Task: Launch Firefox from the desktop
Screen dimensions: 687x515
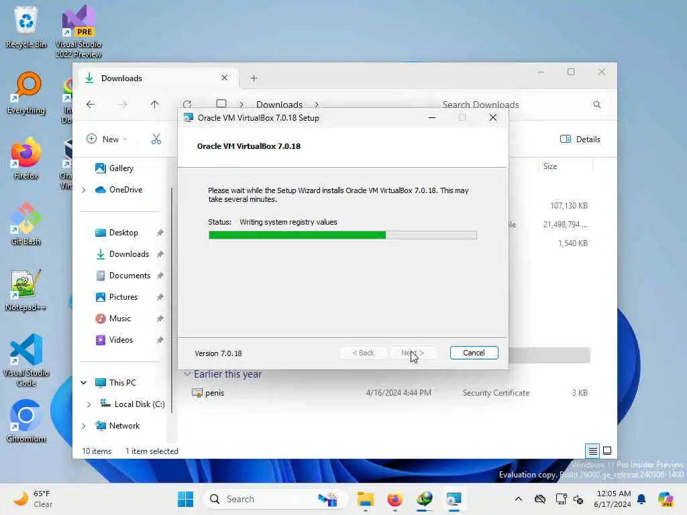Action: (26, 158)
